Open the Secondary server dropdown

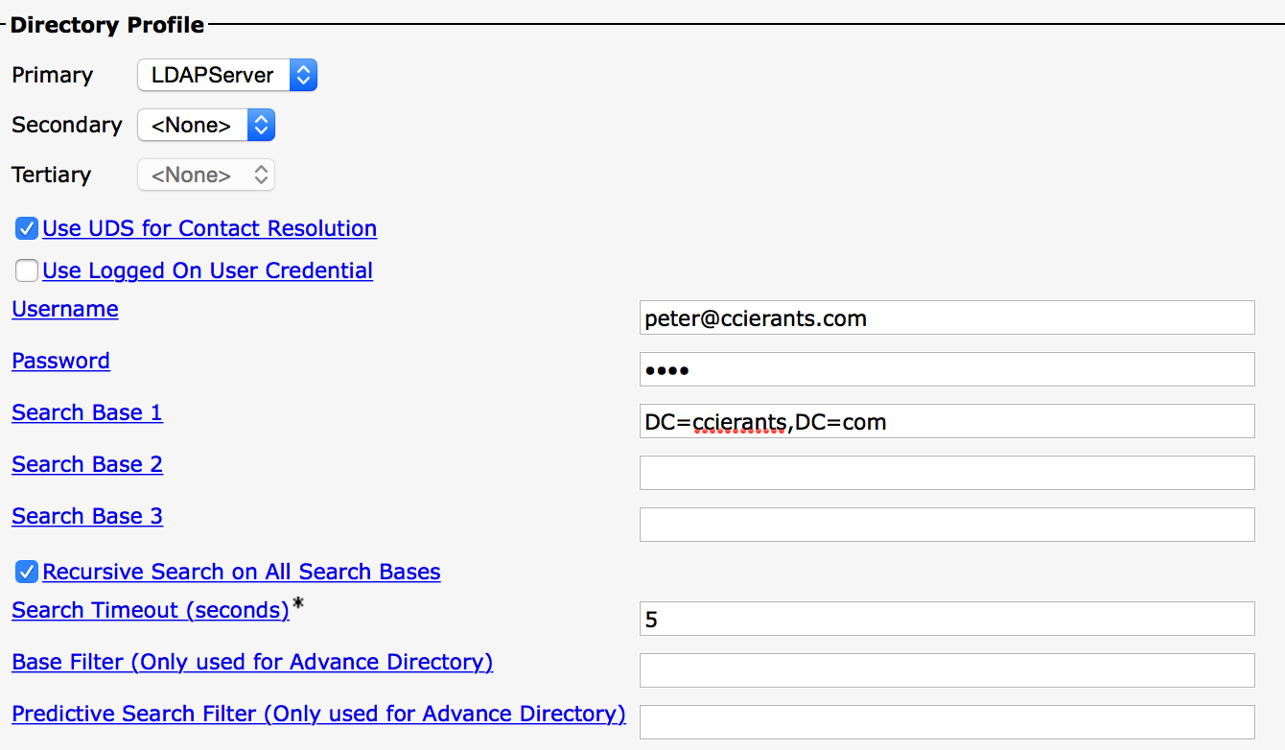point(206,125)
